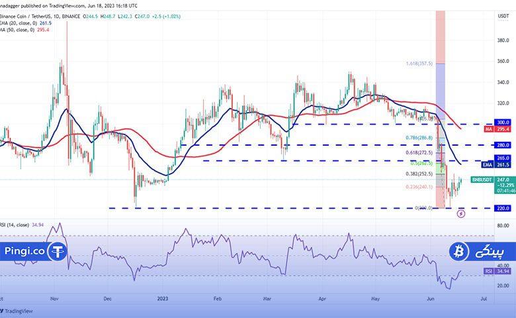
Task: Click the 2023 label on time axis
Action: pos(163,299)
